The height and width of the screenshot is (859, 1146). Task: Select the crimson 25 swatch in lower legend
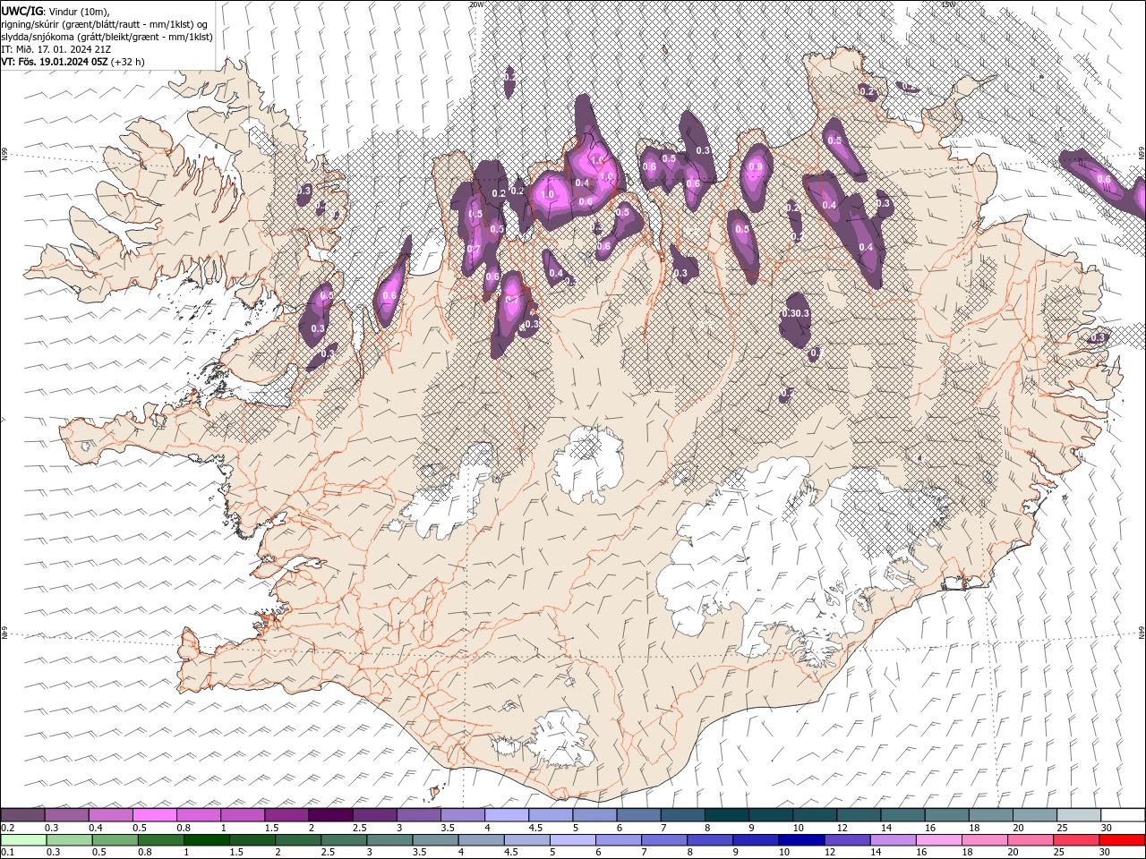click(1077, 840)
